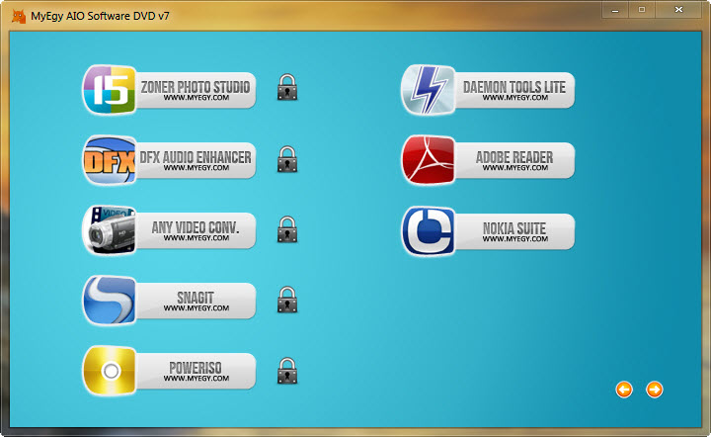Go to next page with right arrow
The image size is (711, 437).
pos(655,390)
